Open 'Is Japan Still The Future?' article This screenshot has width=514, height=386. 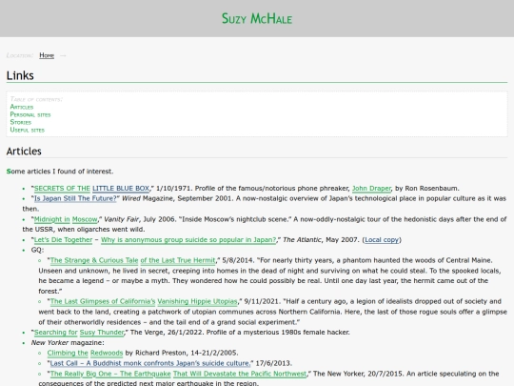point(75,198)
